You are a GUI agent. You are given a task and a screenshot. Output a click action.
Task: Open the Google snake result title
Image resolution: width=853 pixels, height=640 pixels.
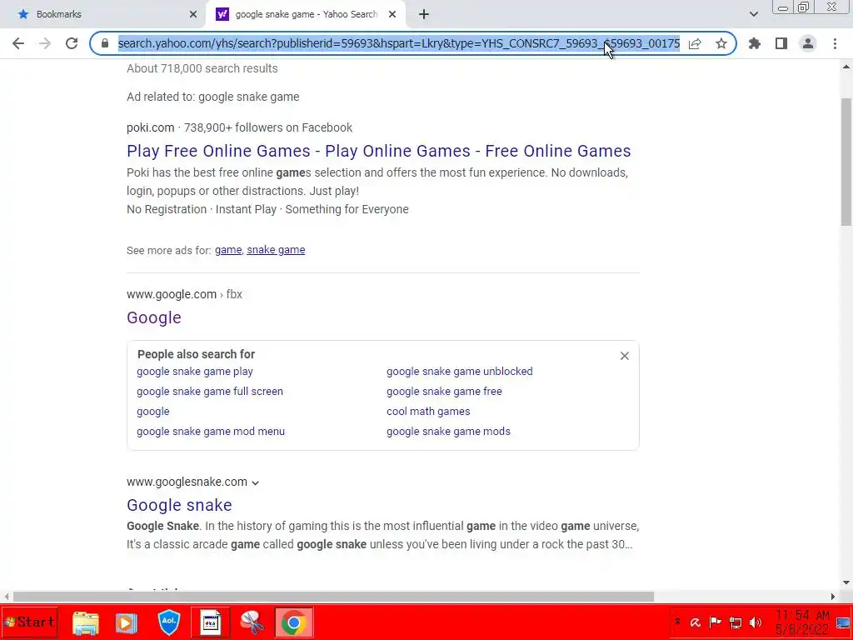[180, 505]
